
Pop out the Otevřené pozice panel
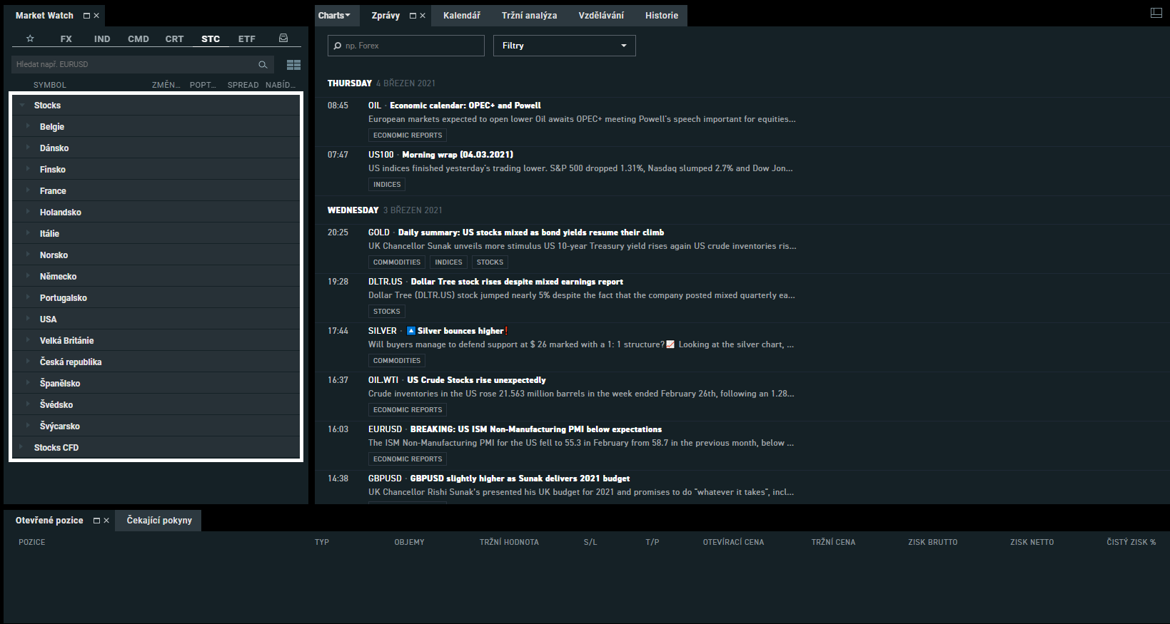point(96,521)
